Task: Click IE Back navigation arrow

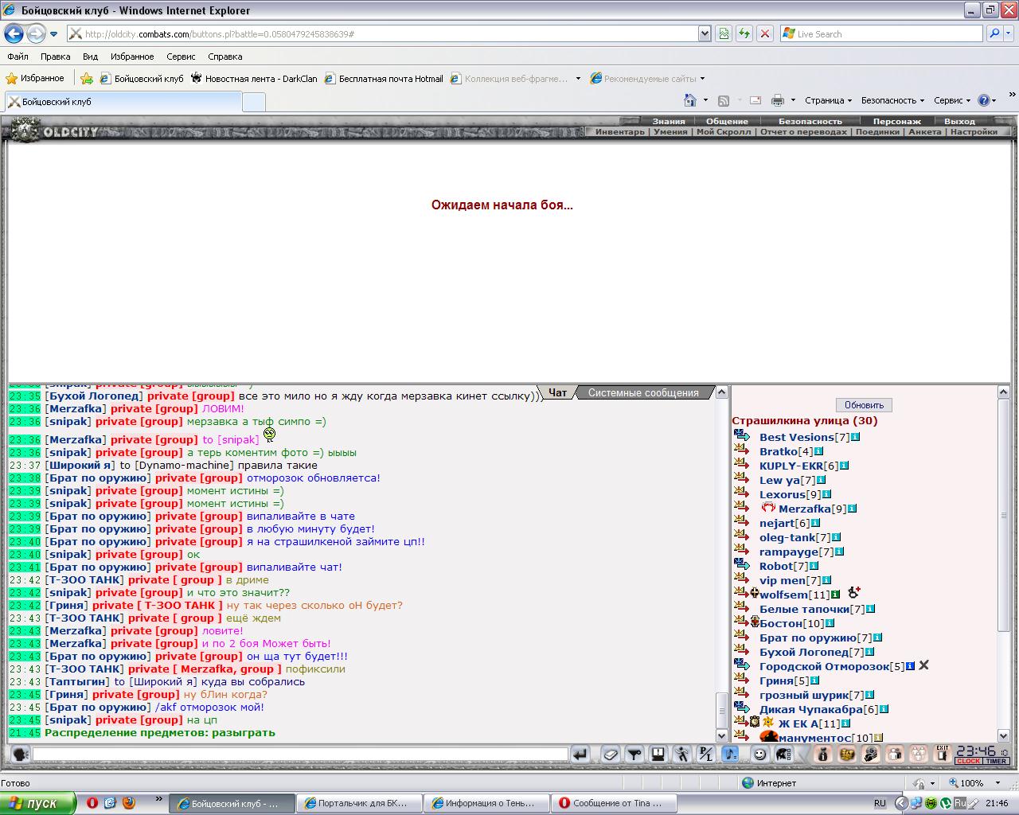Action: pyautogui.click(x=14, y=33)
